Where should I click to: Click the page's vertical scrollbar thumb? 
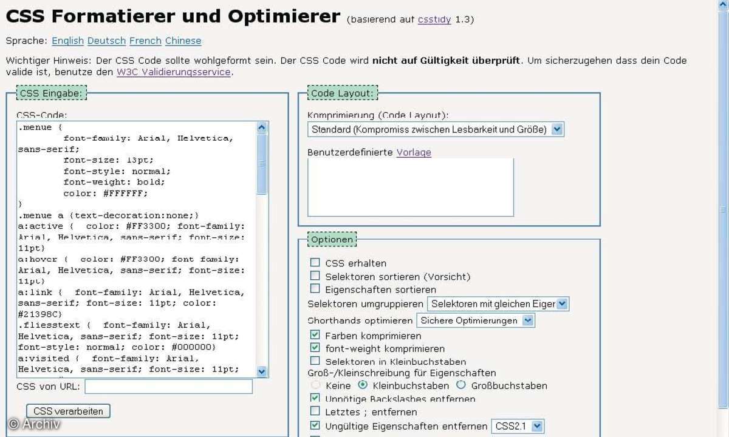click(x=724, y=208)
